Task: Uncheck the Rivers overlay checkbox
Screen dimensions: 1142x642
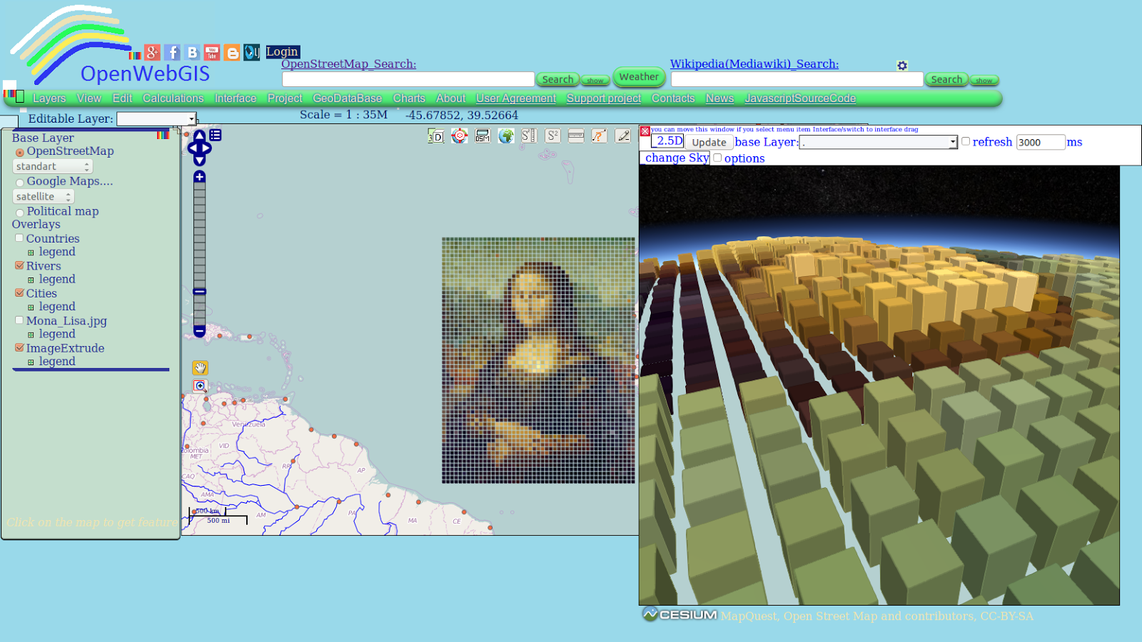Action: 19,265
